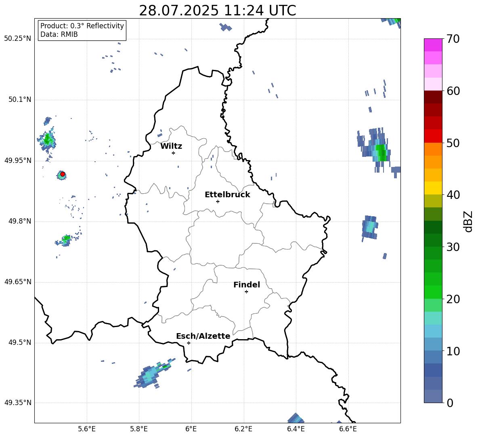The image size is (478, 437).
Task: Click the 10 tick on colorbar
Action: click(x=453, y=351)
